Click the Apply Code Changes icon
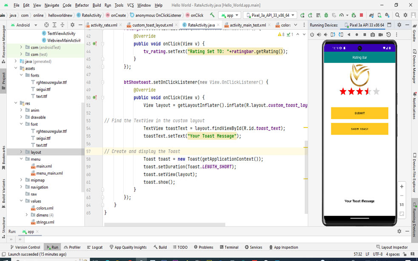The height and width of the screenshot is (261, 418). tap(318, 15)
